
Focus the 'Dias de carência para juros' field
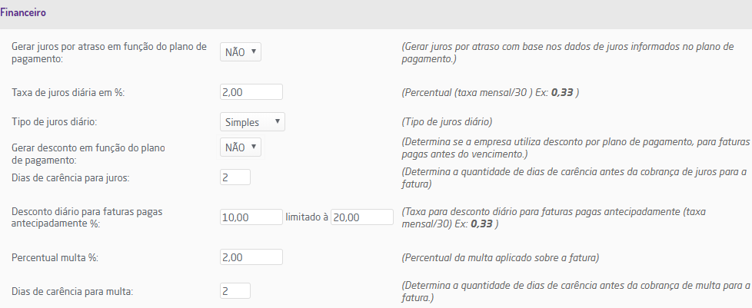pyautogui.click(x=235, y=177)
